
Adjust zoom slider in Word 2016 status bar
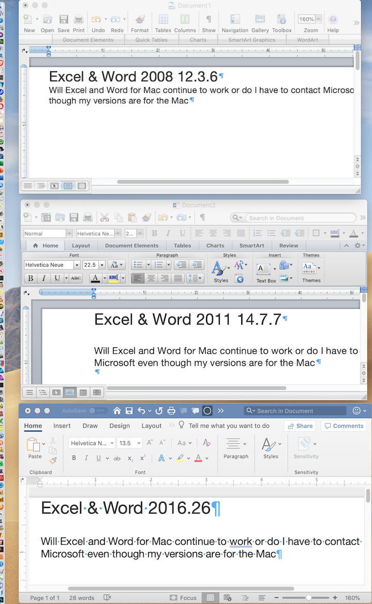click(x=308, y=598)
